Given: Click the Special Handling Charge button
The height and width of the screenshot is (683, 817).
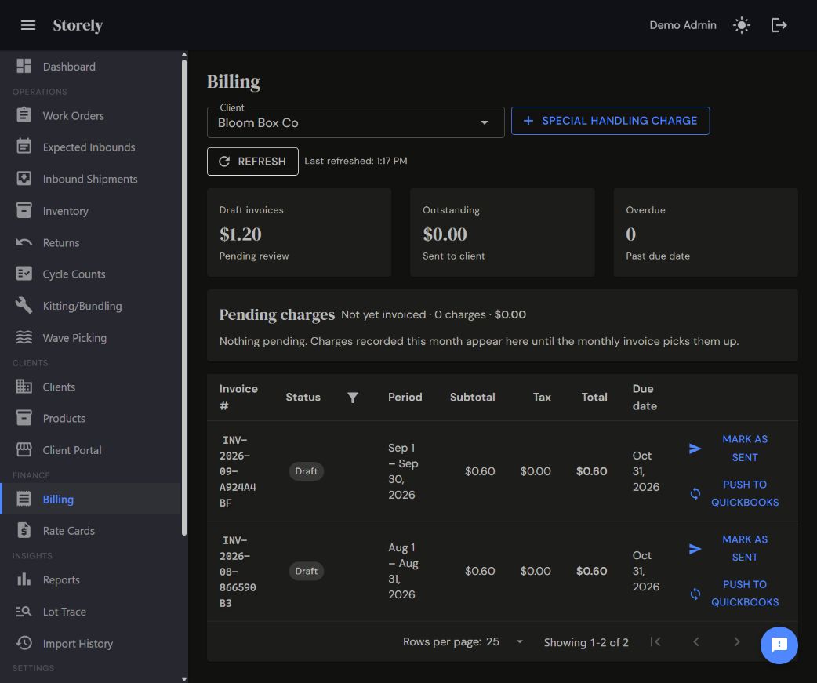Looking at the screenshot, I should [x=610, y=121].
